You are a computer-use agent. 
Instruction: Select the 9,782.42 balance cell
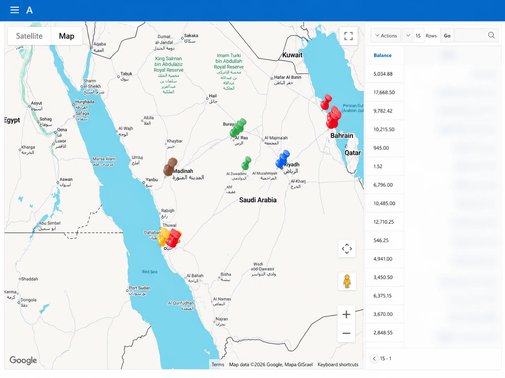point(384,111)
